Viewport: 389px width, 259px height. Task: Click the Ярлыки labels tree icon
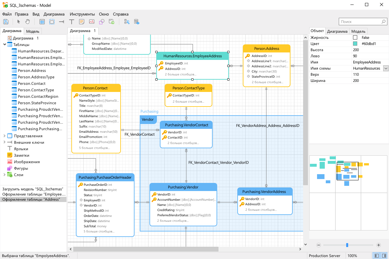coord(9,149)
